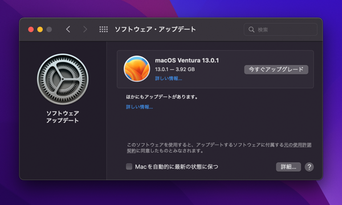Click the 詳細... button
This screenshot has height=205, width=342.
[288, 167]
